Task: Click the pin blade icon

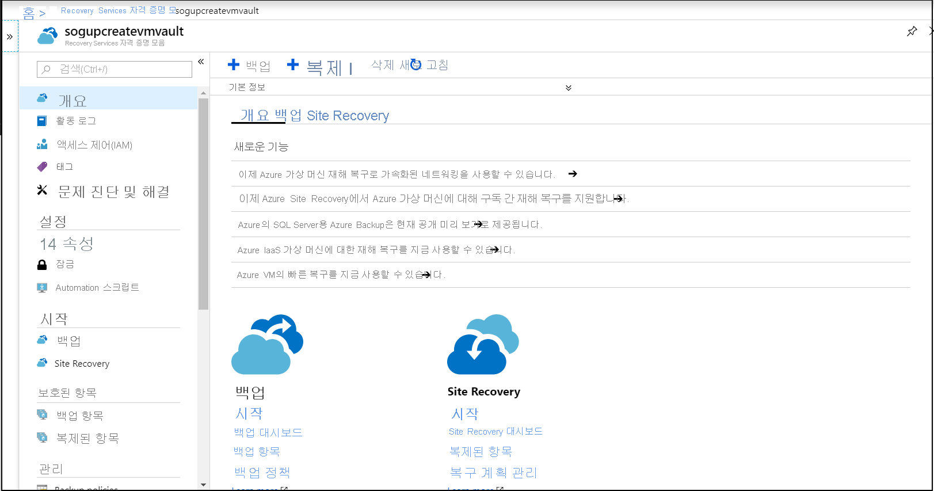Action: 912,31
